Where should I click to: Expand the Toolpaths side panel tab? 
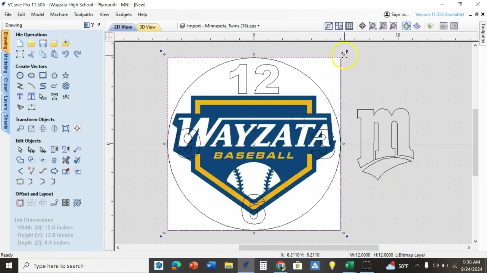point(483,33)
